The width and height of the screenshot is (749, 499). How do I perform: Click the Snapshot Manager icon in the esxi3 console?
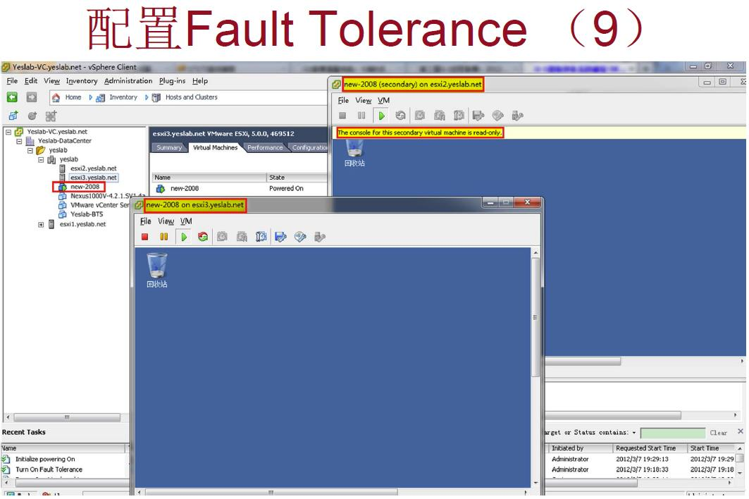point(261,237)
